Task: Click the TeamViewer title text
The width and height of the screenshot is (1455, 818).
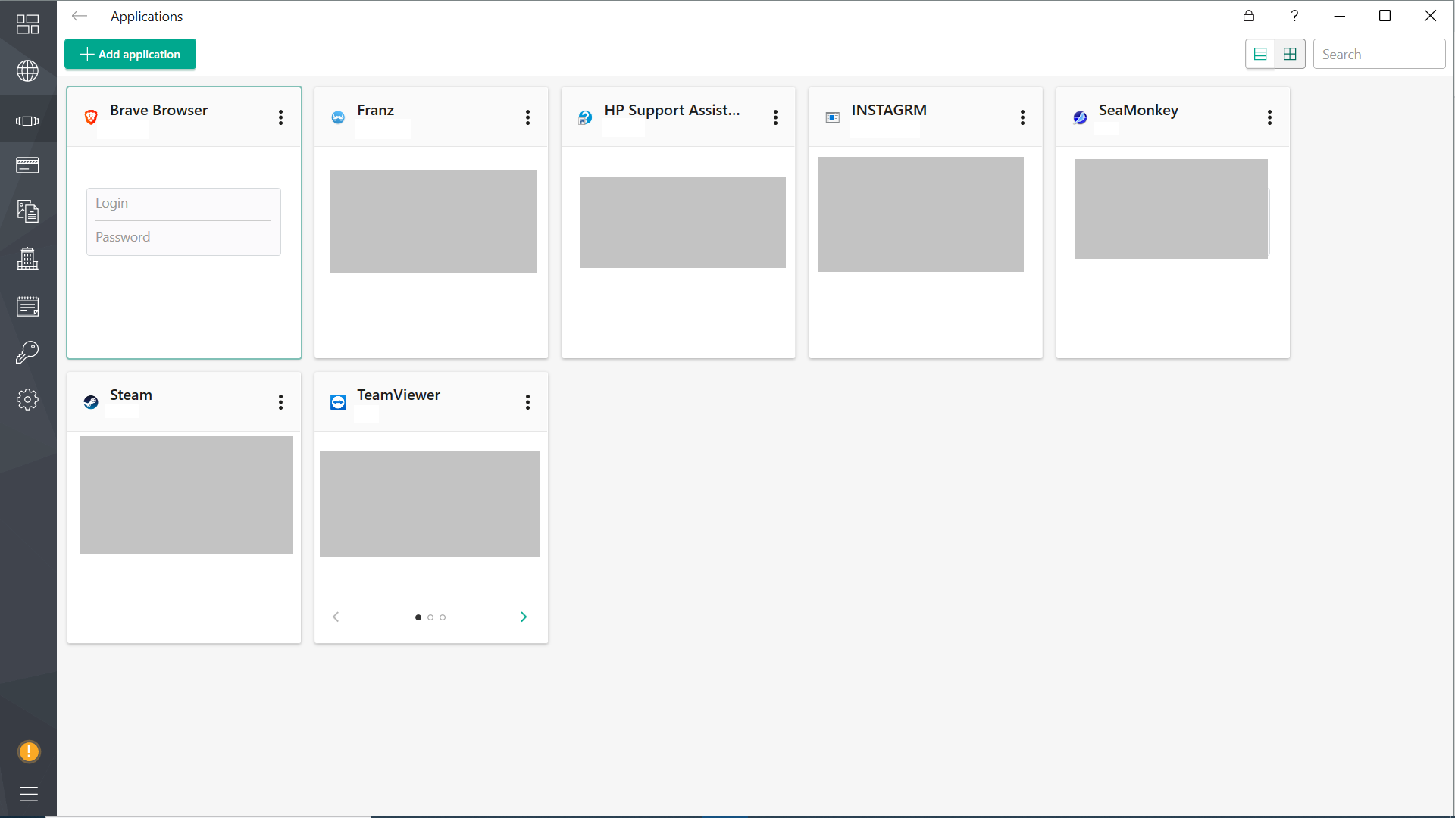Action: 399,395
